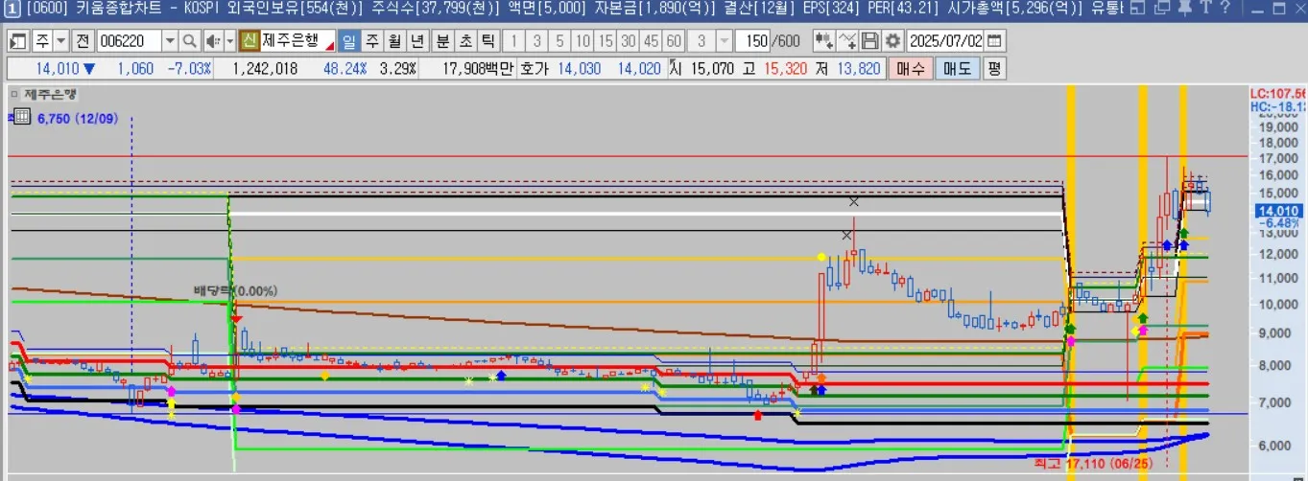
Task: Click the stock search magnifier icon
Action: pyautogui.click(x=189, y=42)
